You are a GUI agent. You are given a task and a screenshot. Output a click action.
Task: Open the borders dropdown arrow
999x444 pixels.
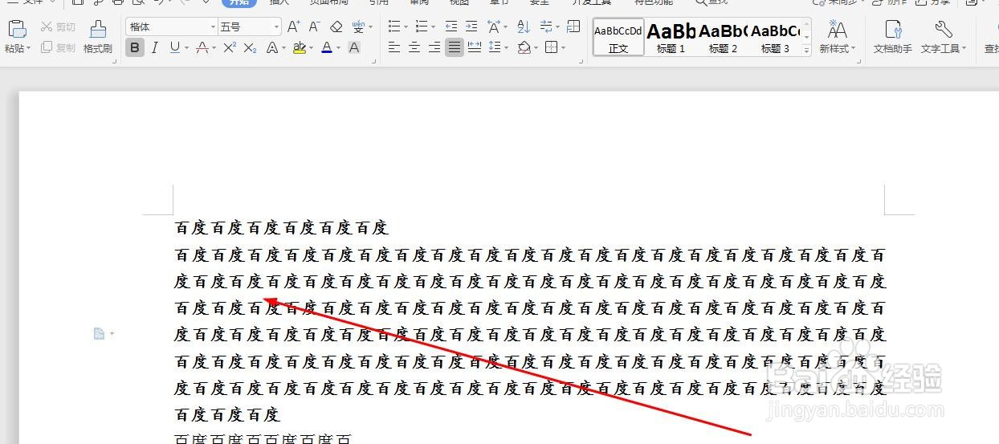(564, 48)
